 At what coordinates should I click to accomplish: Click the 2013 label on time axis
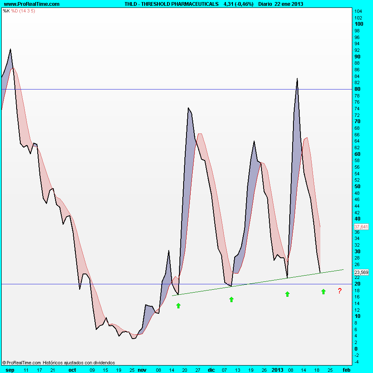(277, 370)
